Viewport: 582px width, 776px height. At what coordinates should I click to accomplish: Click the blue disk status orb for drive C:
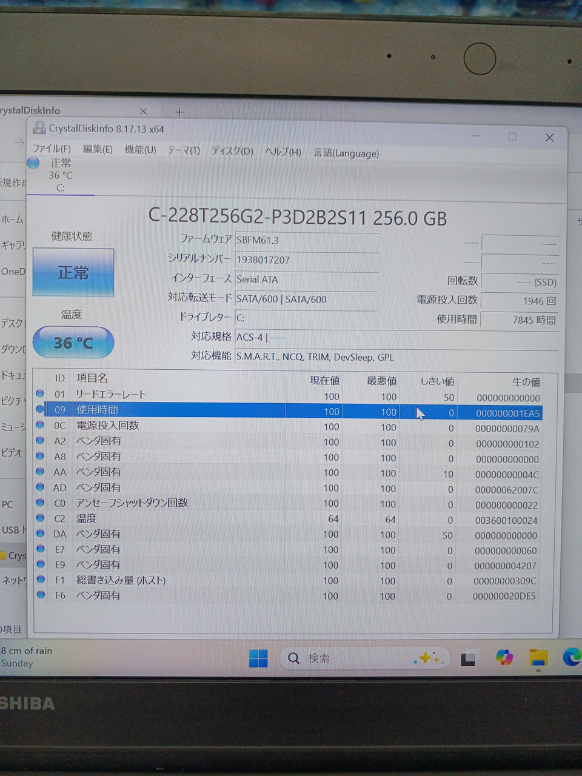pyautogui.click(x=33, y=162)
